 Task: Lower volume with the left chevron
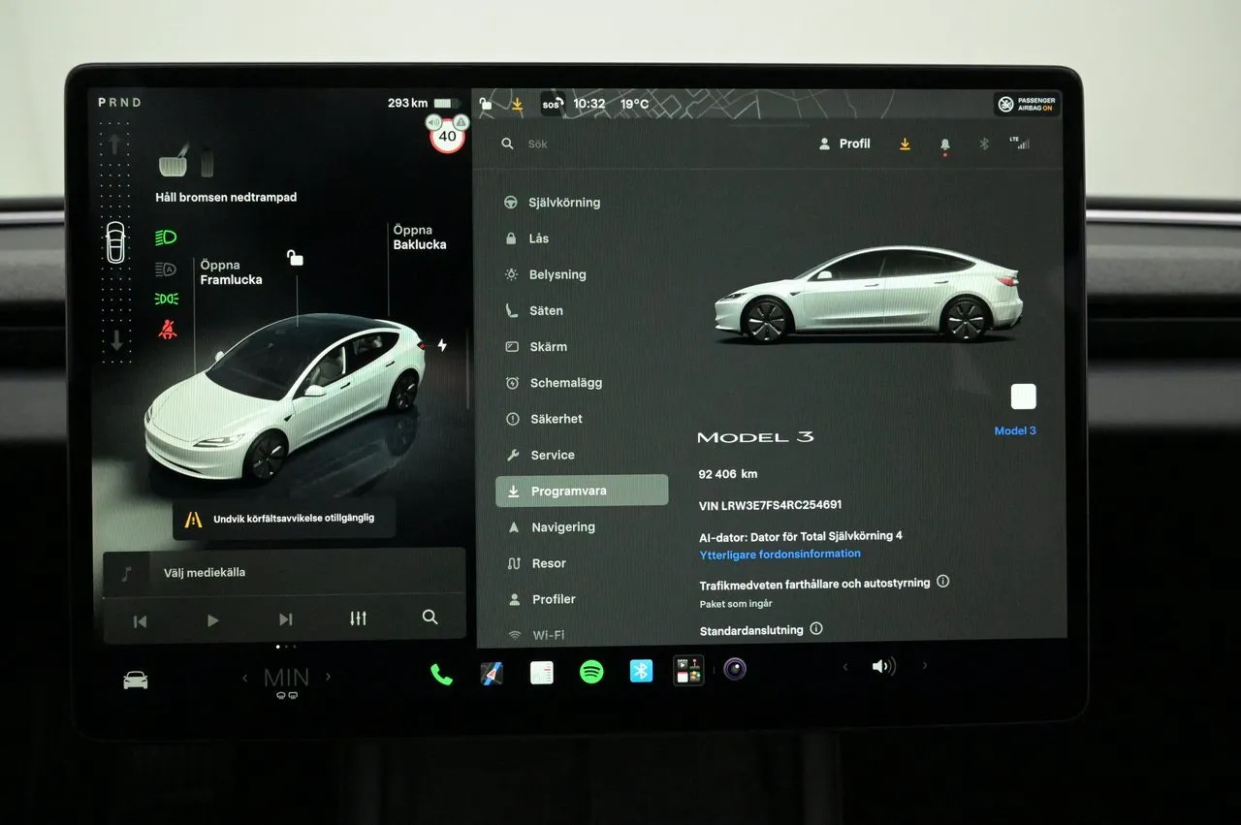pyautogui.click(x=844, y=667)
